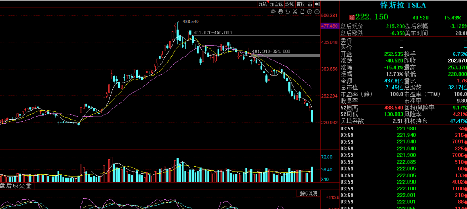The image size is (467, 209).
Task: Click the 盘后涨跌 value -6.950
Action: [x=397, y=33]
